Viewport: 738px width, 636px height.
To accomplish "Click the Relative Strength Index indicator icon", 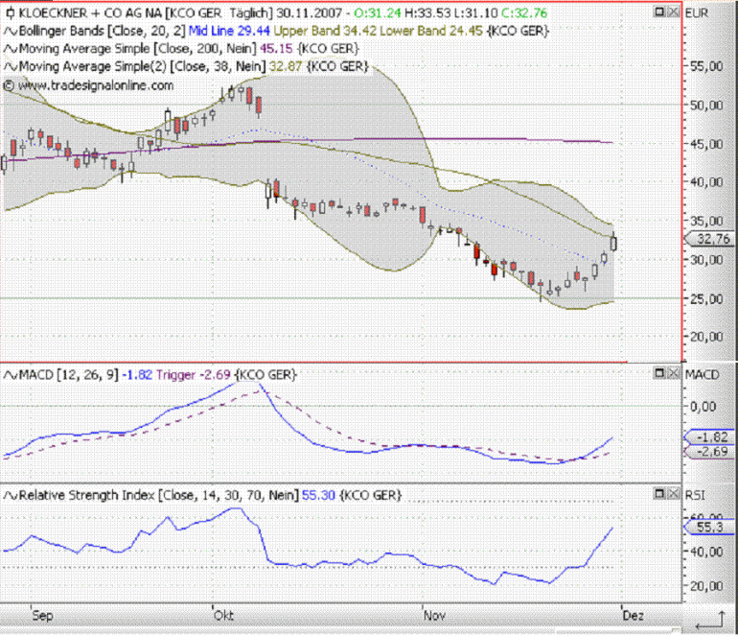I will tap(11, 496).
